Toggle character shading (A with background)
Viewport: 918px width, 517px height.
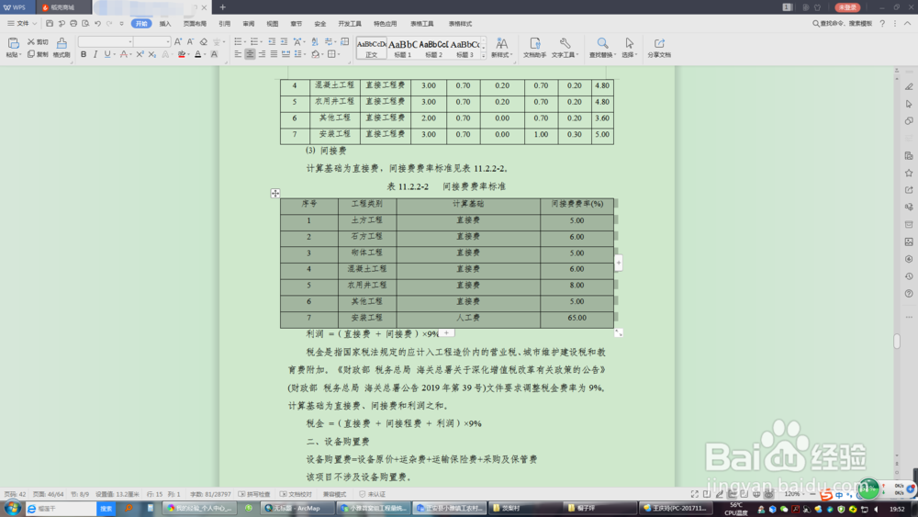214,54
